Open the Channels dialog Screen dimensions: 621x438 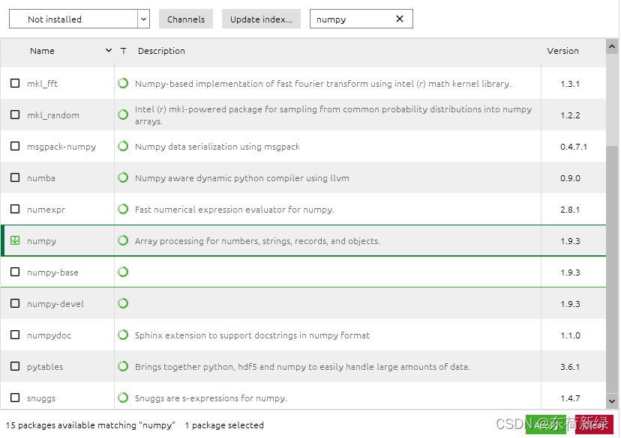pos(186,19)
